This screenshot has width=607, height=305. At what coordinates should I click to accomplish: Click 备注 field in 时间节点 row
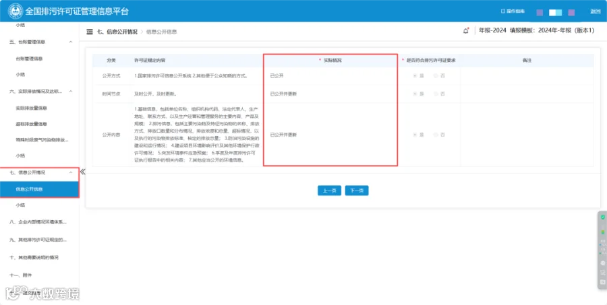point(527,94)
